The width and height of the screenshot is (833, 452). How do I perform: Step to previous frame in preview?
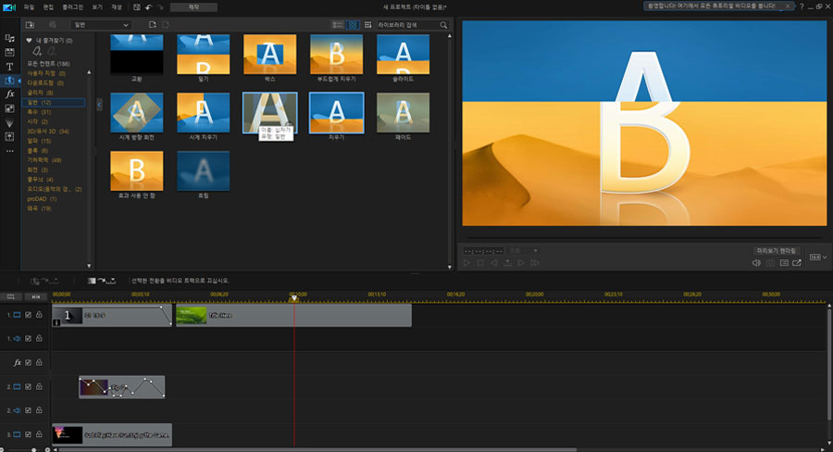click(x=494, y=263)
